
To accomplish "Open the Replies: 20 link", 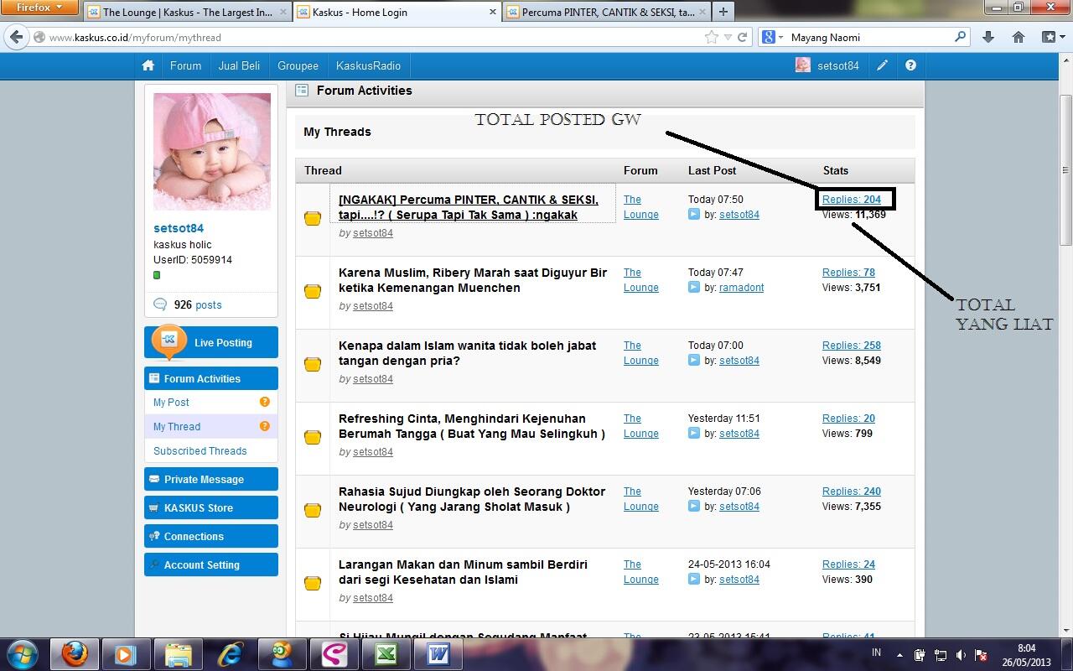I will (x=848, y=419).
